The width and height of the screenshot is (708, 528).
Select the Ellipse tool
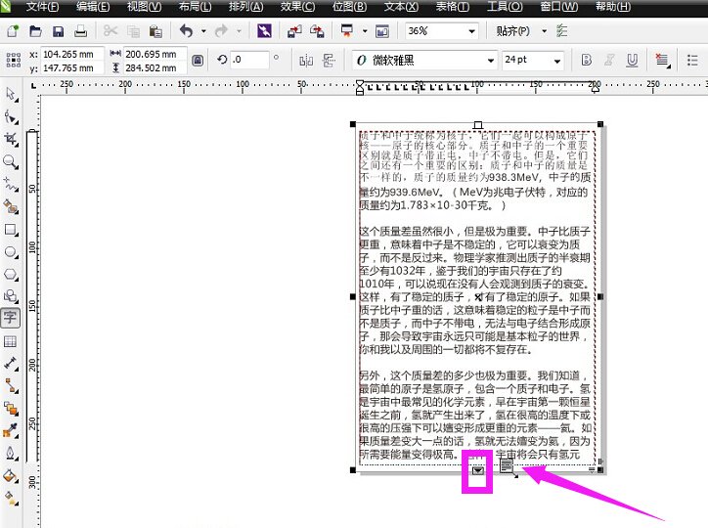[x=11, y=252]
